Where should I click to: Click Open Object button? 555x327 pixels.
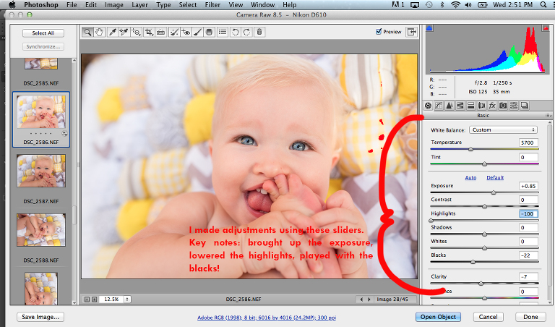coord(438,317)
